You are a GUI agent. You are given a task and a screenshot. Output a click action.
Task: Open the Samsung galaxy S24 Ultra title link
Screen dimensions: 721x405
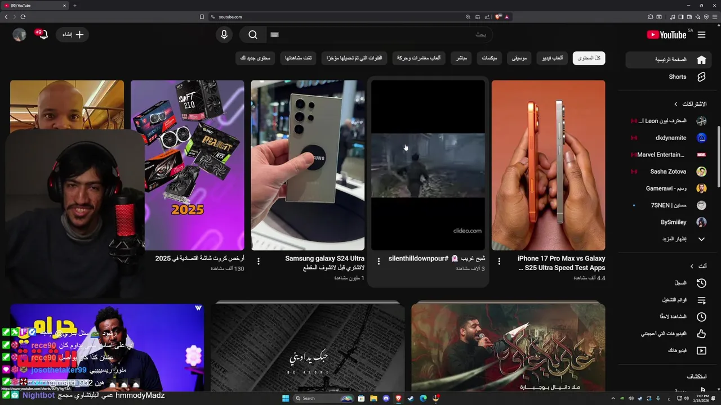324,263
